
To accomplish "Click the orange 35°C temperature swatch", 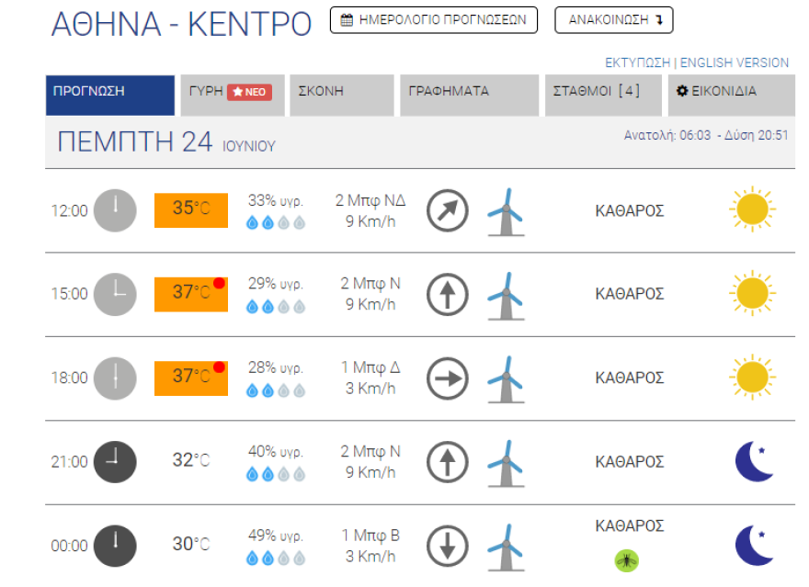I will click(190, 209).
